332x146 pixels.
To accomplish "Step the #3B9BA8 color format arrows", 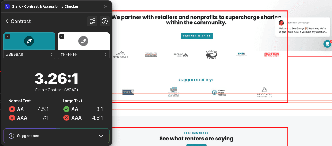I will coord(51,55).
